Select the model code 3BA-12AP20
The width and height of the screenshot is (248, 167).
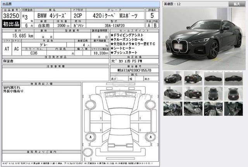(115, 26)
